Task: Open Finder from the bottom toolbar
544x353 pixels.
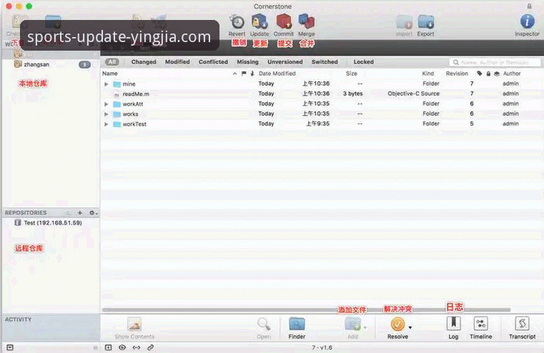Action: 297,324
